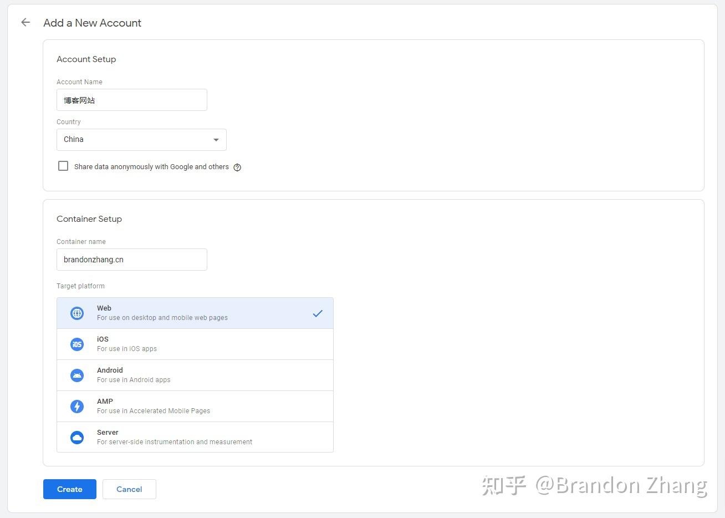The width and height of the screenshot is (725, 518).
Task: Click the 'Target platform' label
Action: pos(80,286)
